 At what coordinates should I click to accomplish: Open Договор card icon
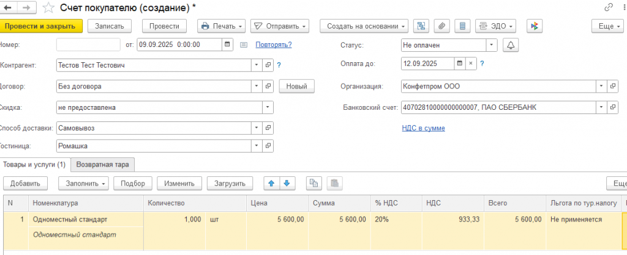pyautogui.click(x=268, y=86)
